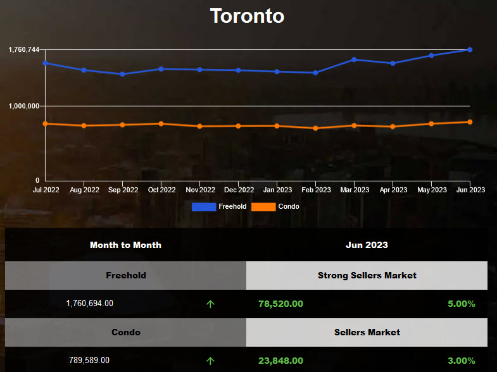Select the Freehold Sep 2022 data point
Image resolution: width=497 pixels, height=372 pixels.
[x=122, y=74]
